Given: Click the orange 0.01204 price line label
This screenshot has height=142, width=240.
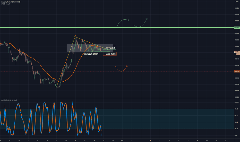Looking at the screenshot, I should point(237,71).
